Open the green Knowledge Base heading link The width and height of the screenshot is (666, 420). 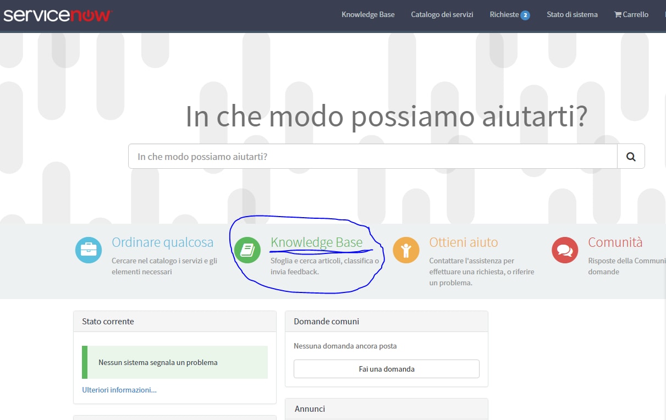point(316,242)
